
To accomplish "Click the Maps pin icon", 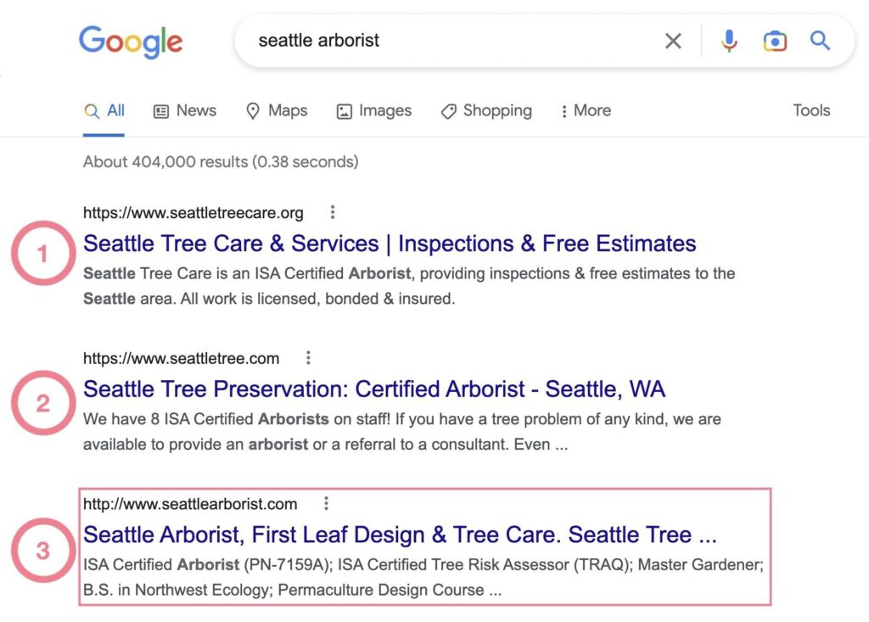I will 253,110.
